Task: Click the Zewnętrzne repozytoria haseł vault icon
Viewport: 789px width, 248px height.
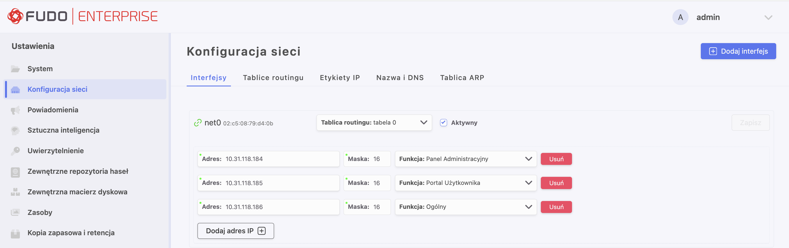Action: pos(15,172)
